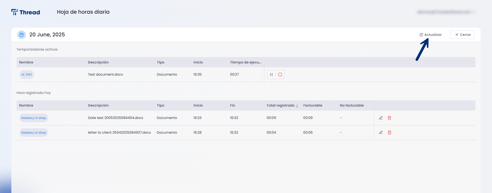
Task: Delete the Date test 20052025084404.docx entry
Action: [389, 118]
